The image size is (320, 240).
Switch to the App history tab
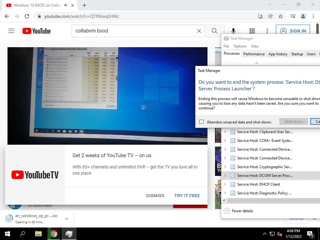pos(278,54)
